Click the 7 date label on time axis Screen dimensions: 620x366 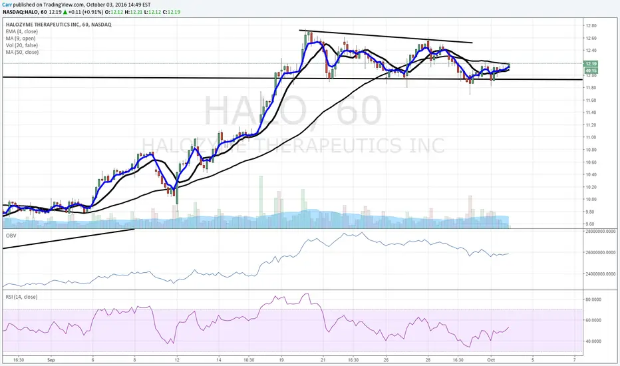click(575, 360)
